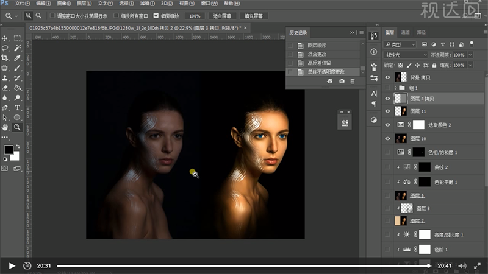The image size is (488, 274).
Task: Select the Crop tool
Action: [5, 58]
